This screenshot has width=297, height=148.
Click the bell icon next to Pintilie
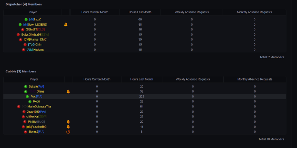tap(68, 122)
